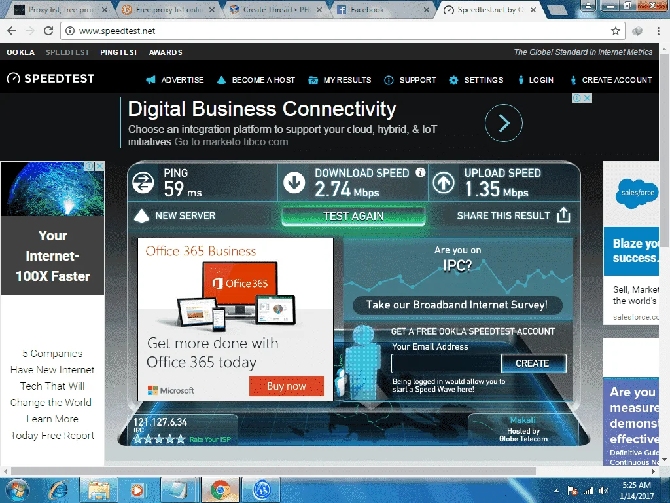Click the download speed arrow icon
This screenshot has height=503, width=670.
[294, 183]
